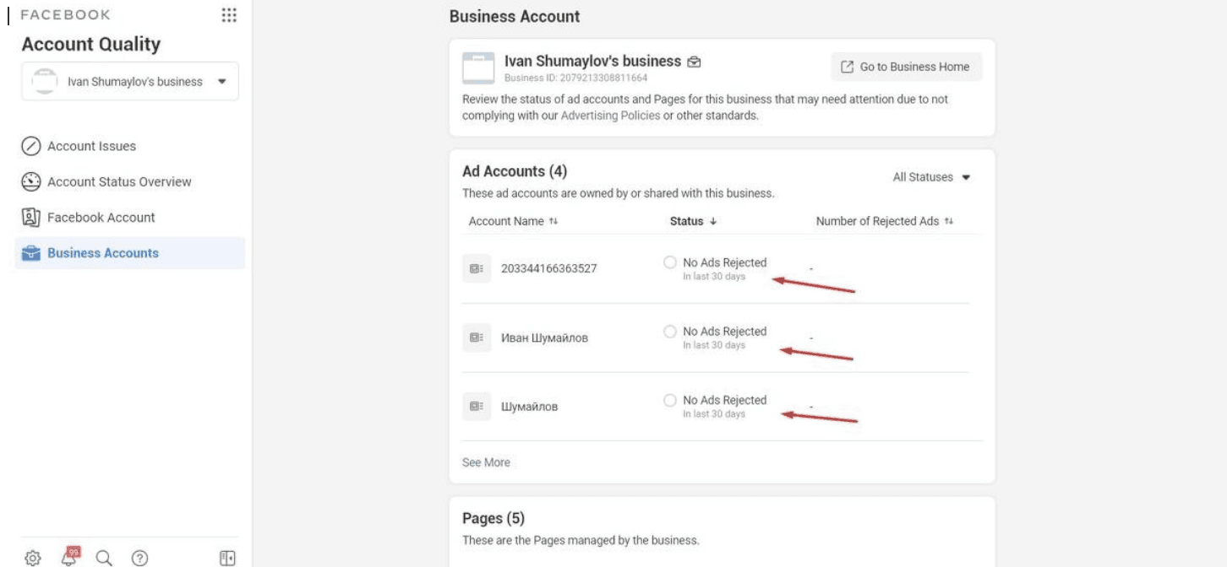The image size is (1227, 567).
Task: Click the status circle for 203344166363527
Action: point(670,262)
